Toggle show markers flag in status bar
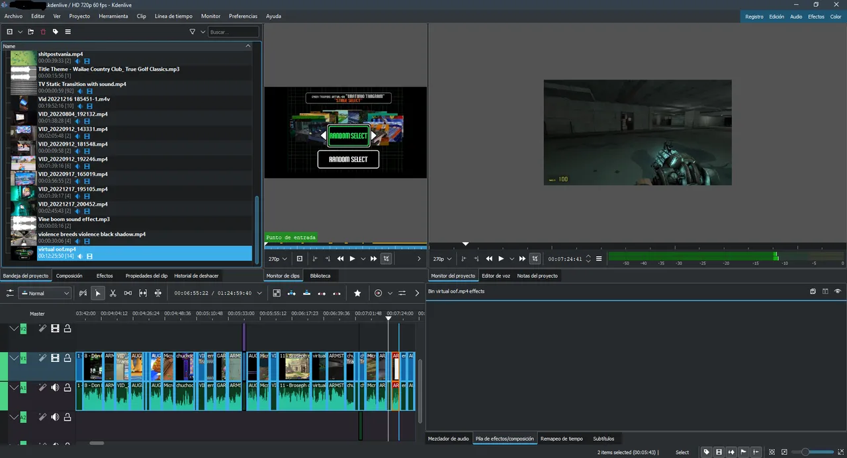The width and height of the screenshot is (847, 458). [744, 452]
